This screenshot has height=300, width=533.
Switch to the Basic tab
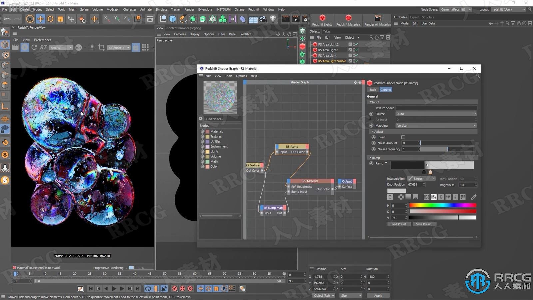point(373,90)
